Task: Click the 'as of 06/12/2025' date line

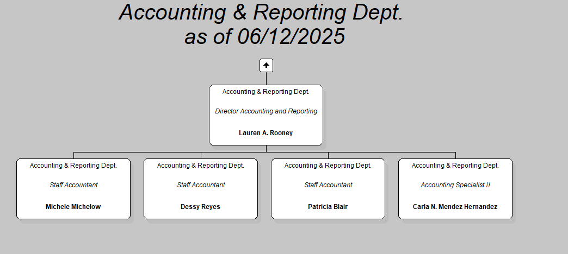Action: pyautogui.click(x=265, y=36)
